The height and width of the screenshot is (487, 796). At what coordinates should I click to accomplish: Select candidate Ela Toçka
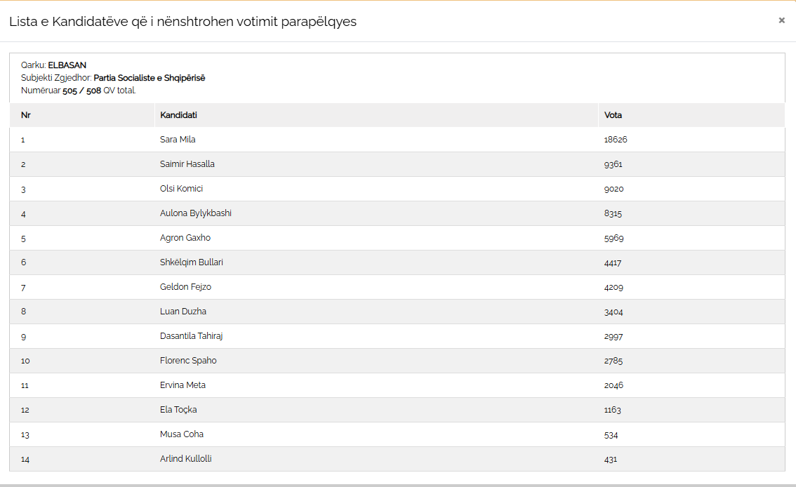pyautogui.click(x=178, y=410)
